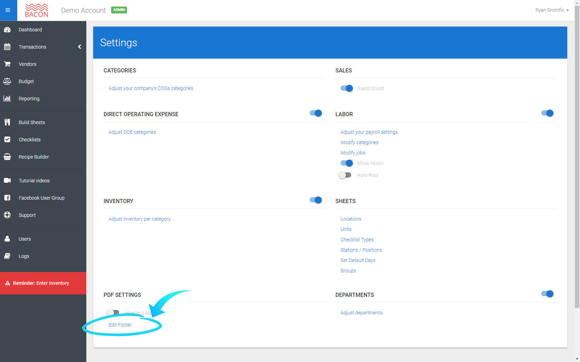
Task: Toggle the Inventory section switch
Action: pos(316,200)
